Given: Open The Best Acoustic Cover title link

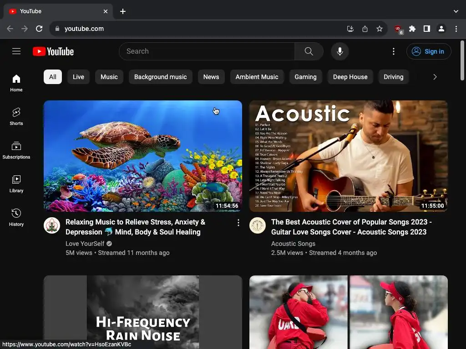Looking at the screenshot, I should 351,227.
